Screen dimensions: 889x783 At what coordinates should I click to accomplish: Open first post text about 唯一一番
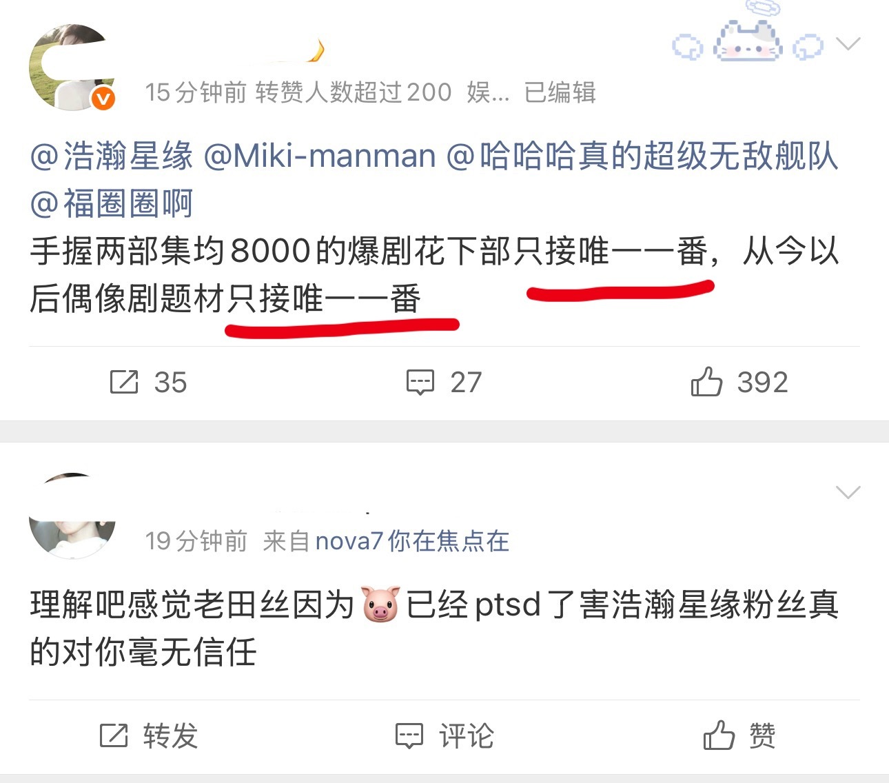(x=434, y=274)
